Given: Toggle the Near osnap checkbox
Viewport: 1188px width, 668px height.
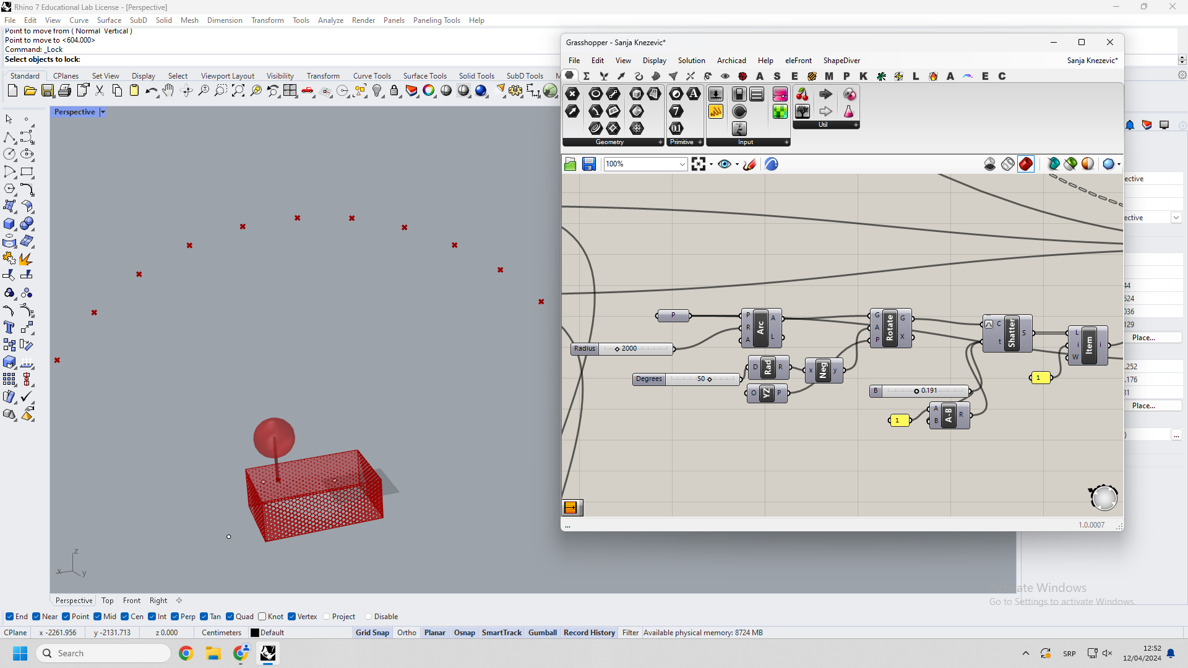Looking at the screenshot, I should tap(36, 617).
